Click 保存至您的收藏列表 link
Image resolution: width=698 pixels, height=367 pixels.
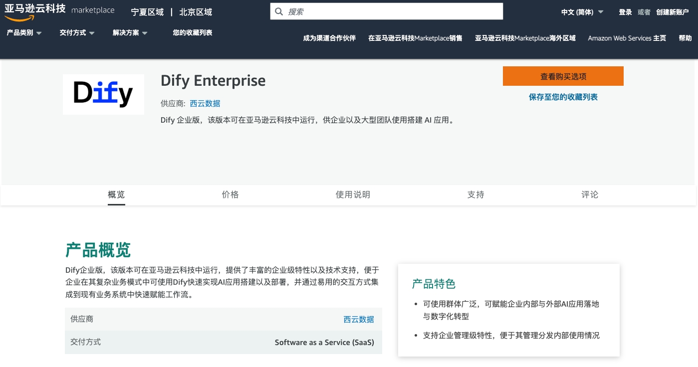(563, 97)
